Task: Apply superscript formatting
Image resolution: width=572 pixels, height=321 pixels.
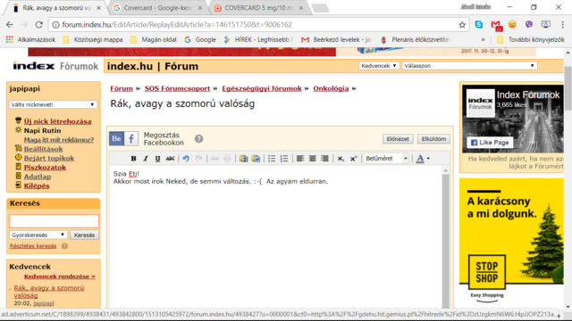Action: coord(353,159)
